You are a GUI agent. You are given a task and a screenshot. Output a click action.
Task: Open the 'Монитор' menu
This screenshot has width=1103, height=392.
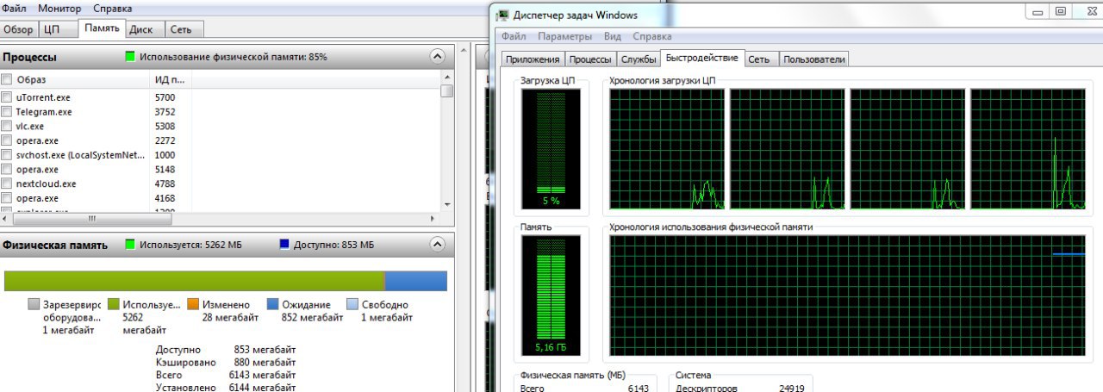pyautogui.click(x=59, y=8)
